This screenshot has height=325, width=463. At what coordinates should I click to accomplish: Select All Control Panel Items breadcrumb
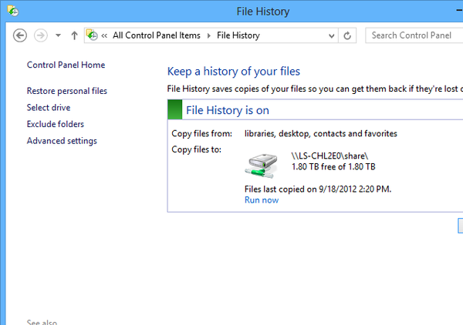(157, 35)
